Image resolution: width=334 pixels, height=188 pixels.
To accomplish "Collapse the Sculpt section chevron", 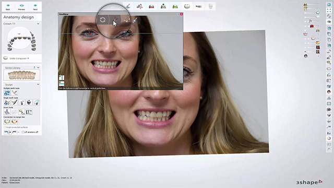I will [x=38, y=85].
